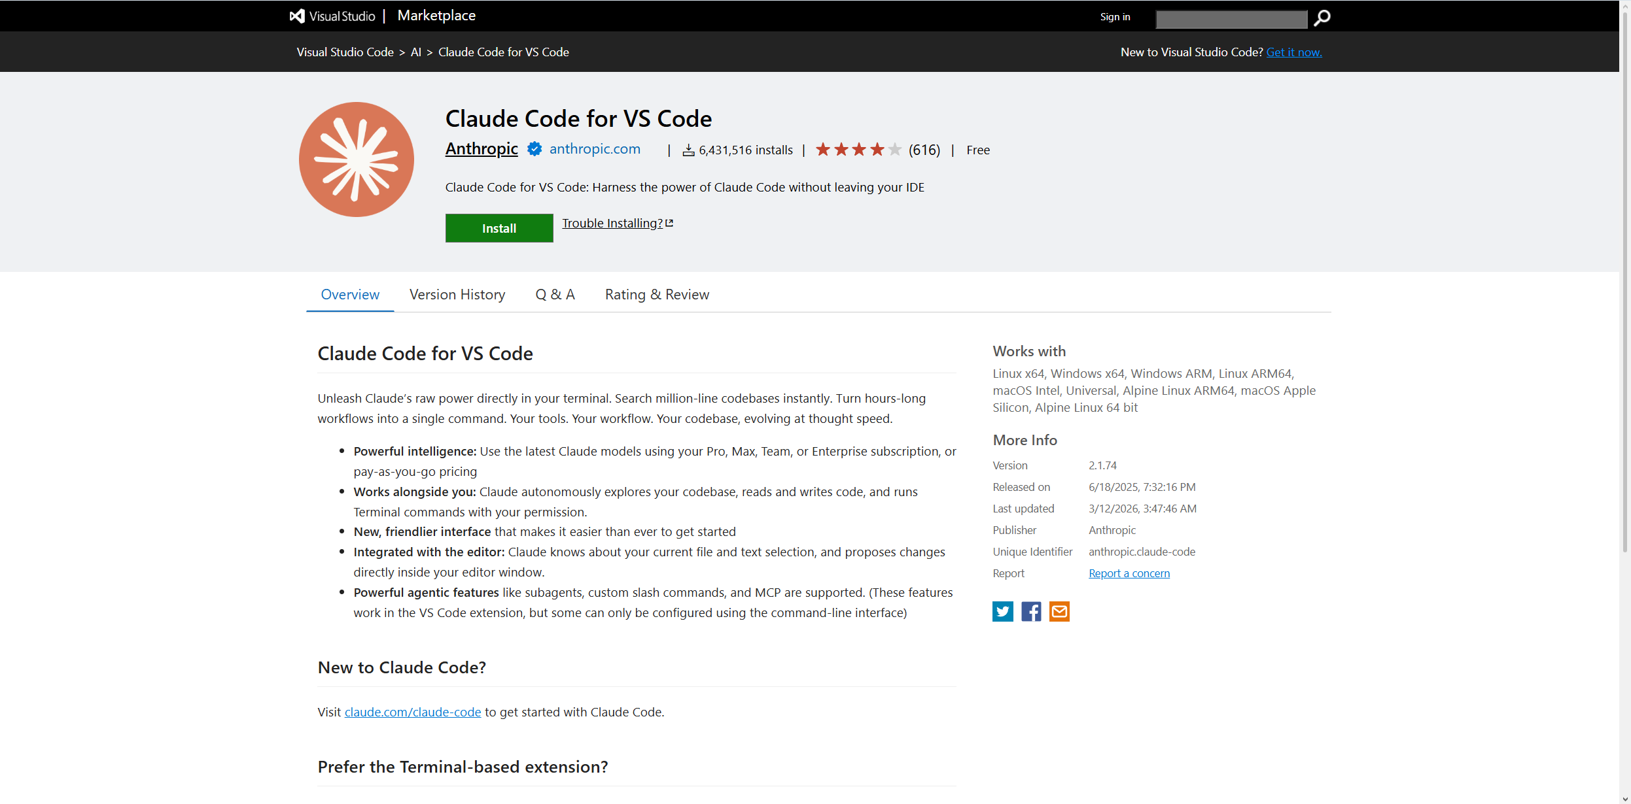Open the Anthropic publisher page
This screenshot has width=1631, height=804.
point(481,148)
